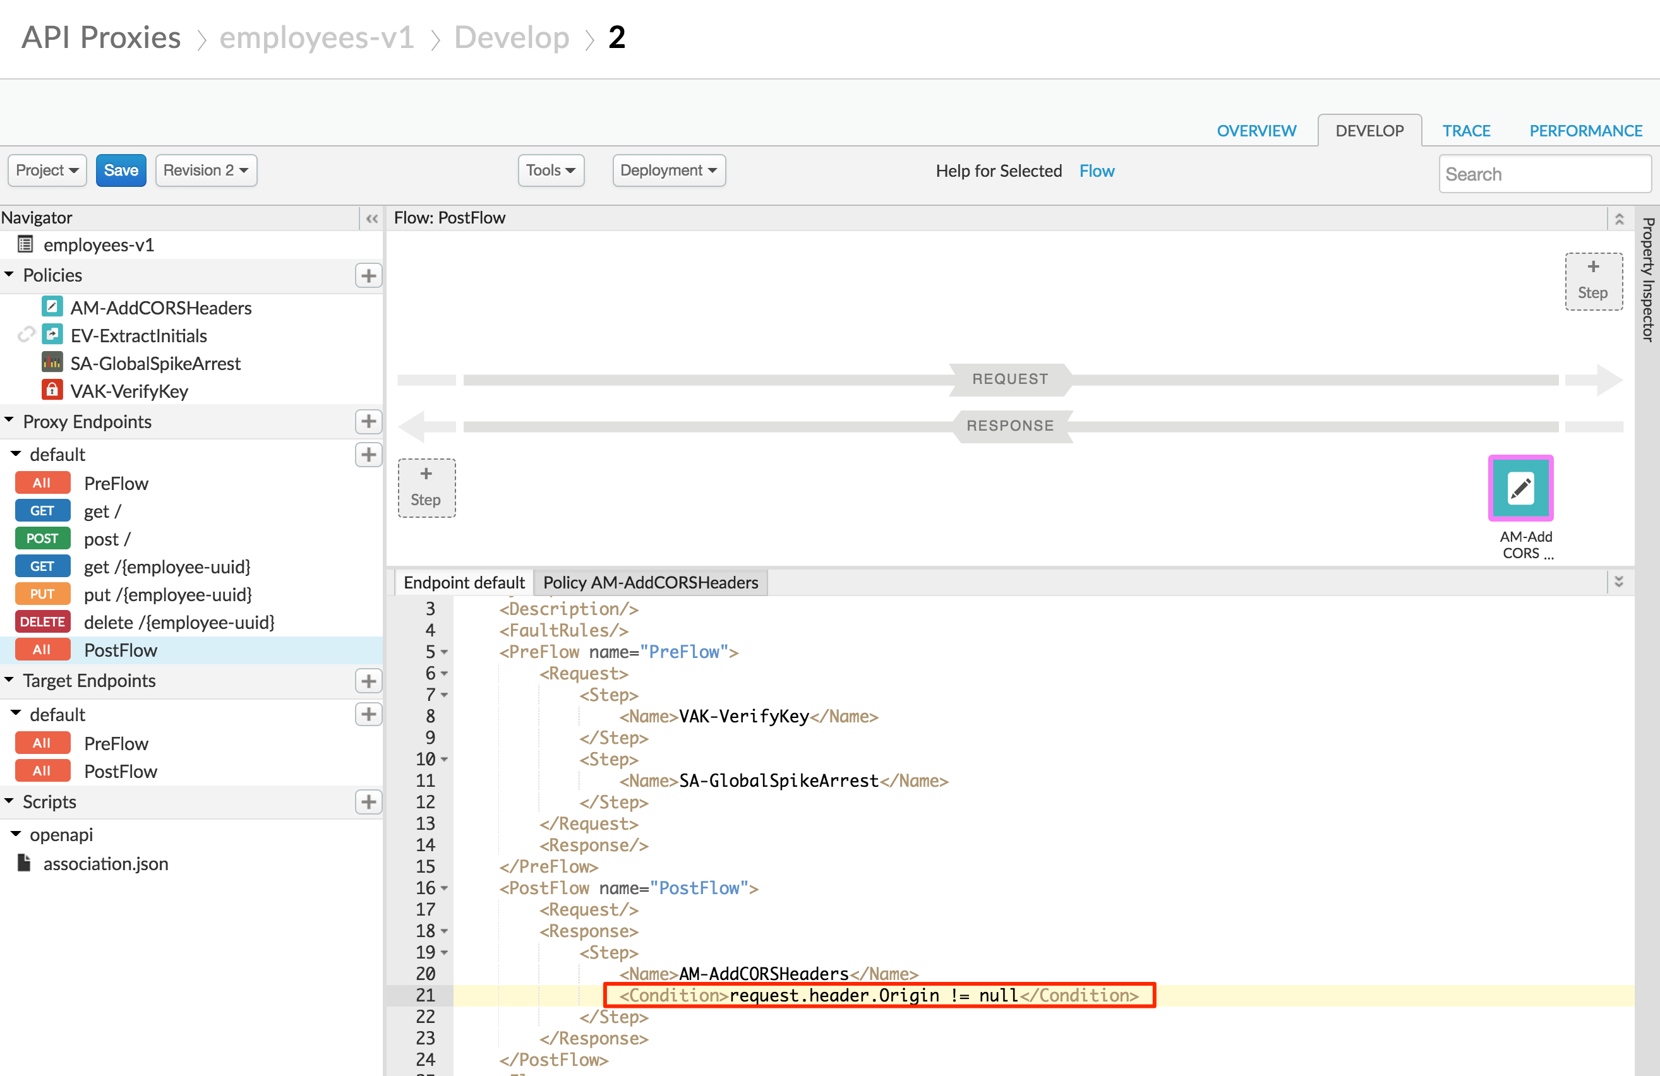Viewport: 1660px width, 1076px height.
Task: Fold the Response element at line 18
Action: 444,931
